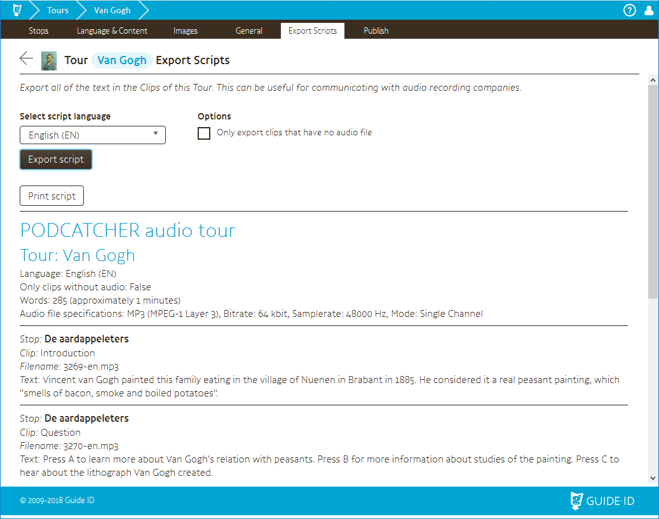659x519 pixels.
Task: Click the Guide ID home logo icon
Action: 17,10
